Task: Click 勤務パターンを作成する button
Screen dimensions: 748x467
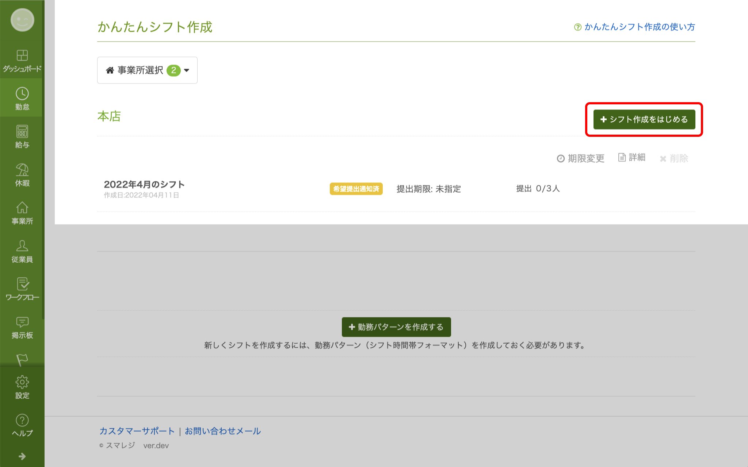Action: coord(396,327)
